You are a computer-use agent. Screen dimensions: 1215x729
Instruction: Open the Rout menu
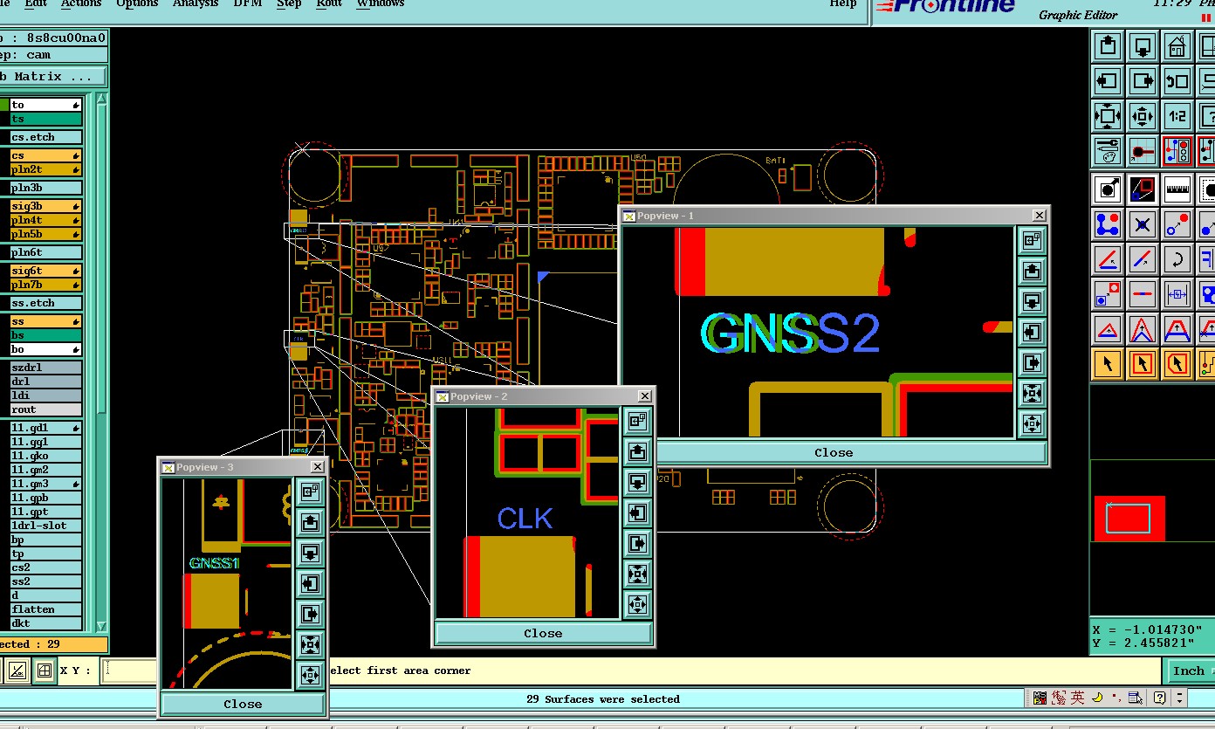tap(329, 3)
